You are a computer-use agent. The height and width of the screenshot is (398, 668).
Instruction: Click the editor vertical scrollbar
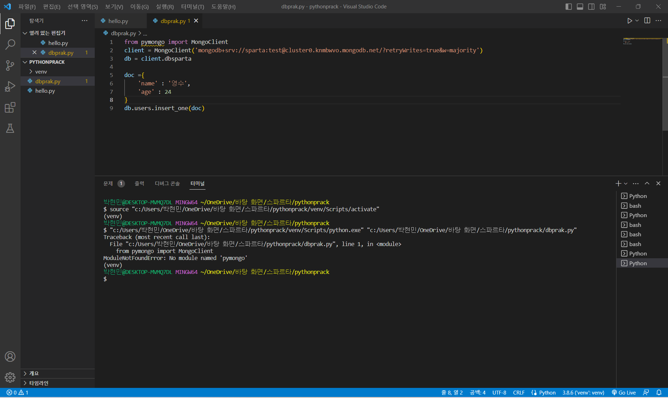click(x=665, y=84)
